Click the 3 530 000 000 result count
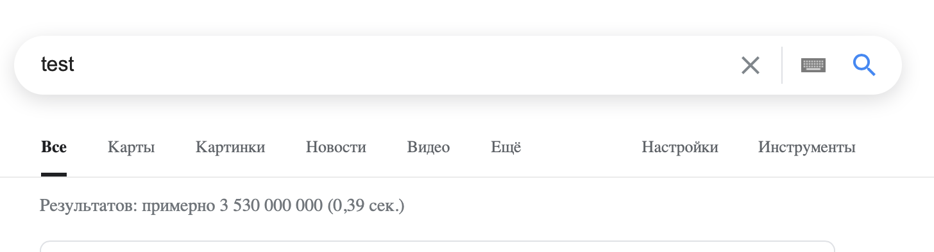 pyautogui.click(x=271, y=206)
